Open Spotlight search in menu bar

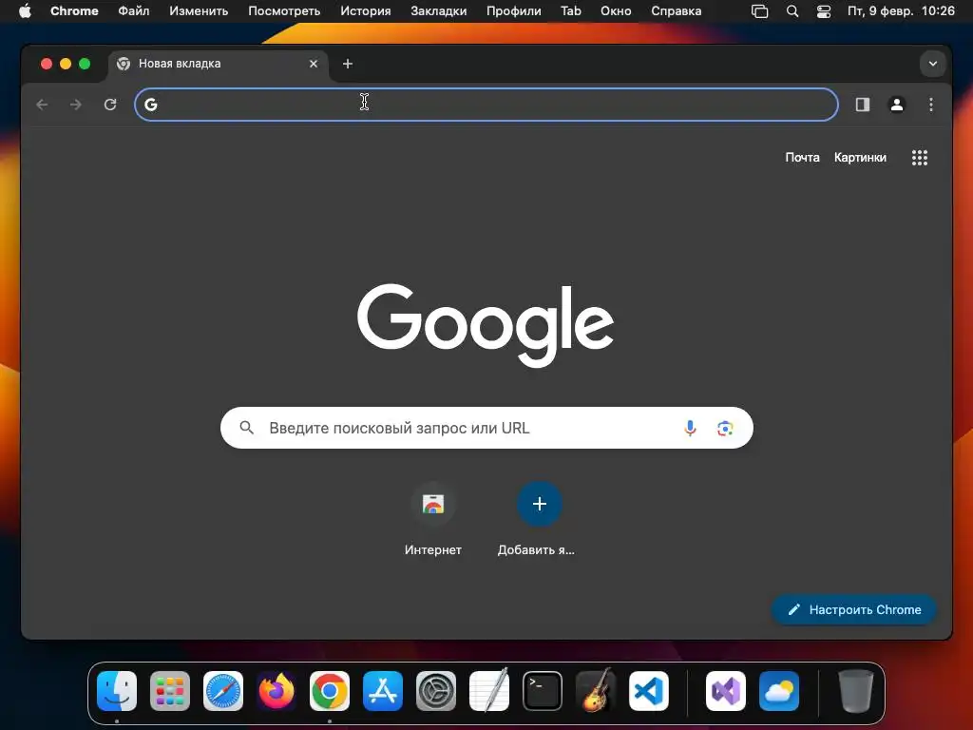(792, 11)
